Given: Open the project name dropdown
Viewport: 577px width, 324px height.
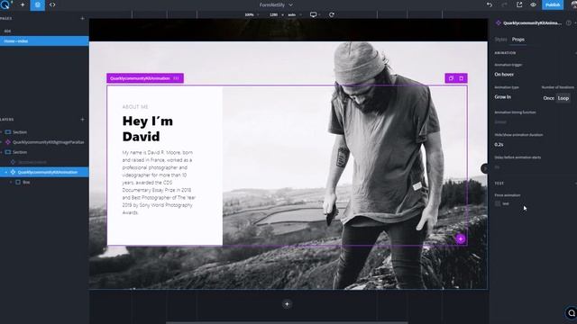Looking at the screenshot, I should coord(276,4).
